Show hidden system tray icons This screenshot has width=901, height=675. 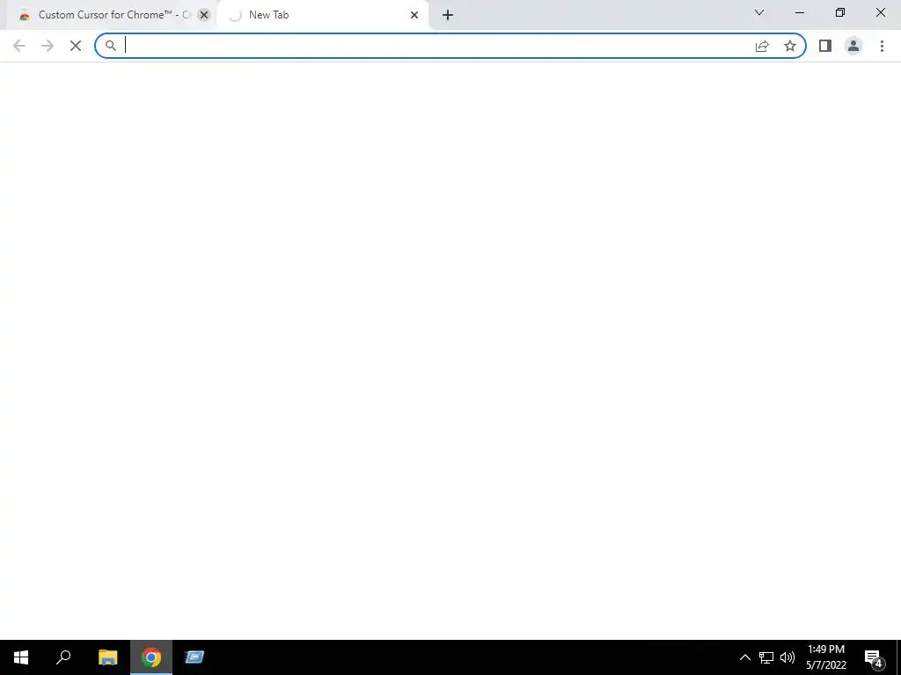pos(744,657)
